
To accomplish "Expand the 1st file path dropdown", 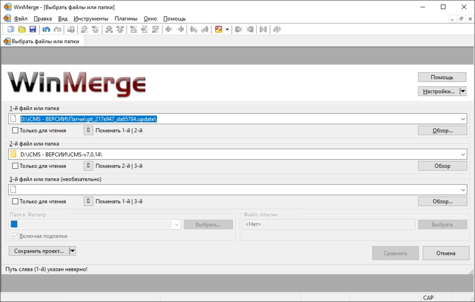I will tap(463, 119).
